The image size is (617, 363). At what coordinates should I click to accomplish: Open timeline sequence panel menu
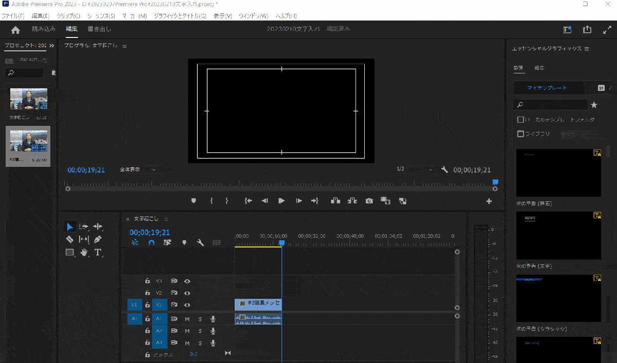(166, 219)
